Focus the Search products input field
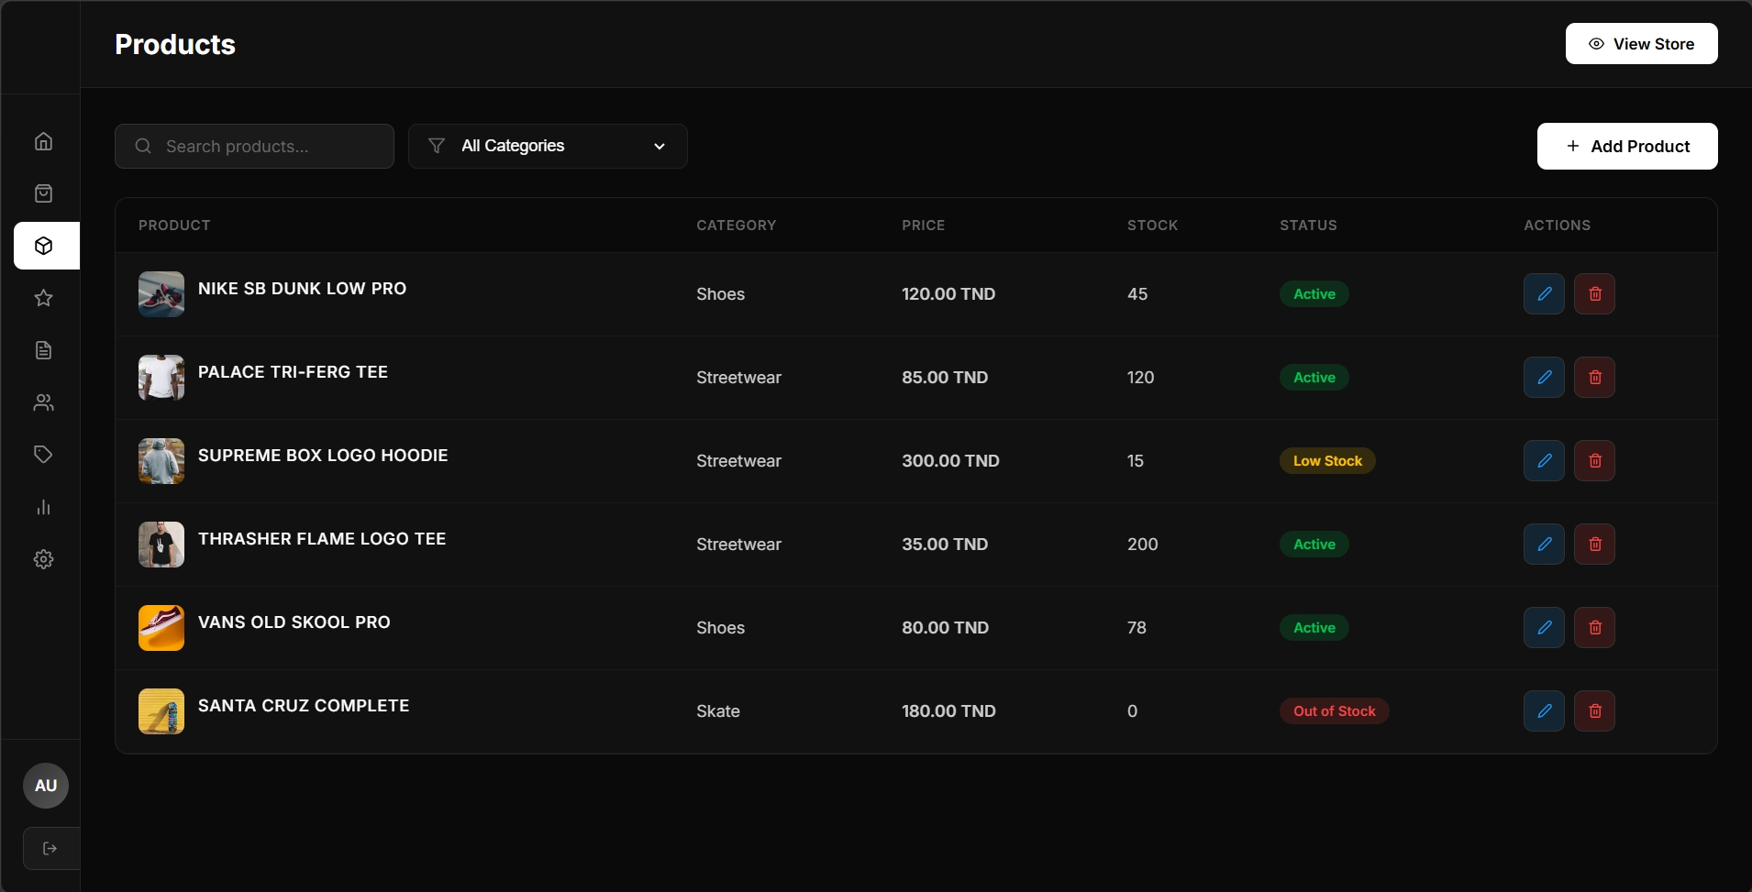Screen dimensions: 1752x892 [x=254, y=146]
